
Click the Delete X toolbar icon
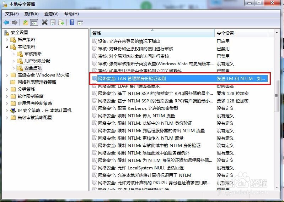coord(44,23)
